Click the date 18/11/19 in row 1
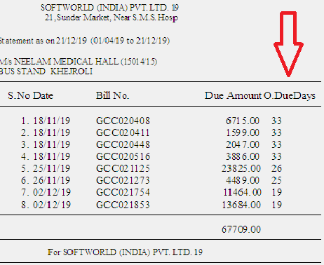This screenshot has width=324, height=265. (51, 121)
